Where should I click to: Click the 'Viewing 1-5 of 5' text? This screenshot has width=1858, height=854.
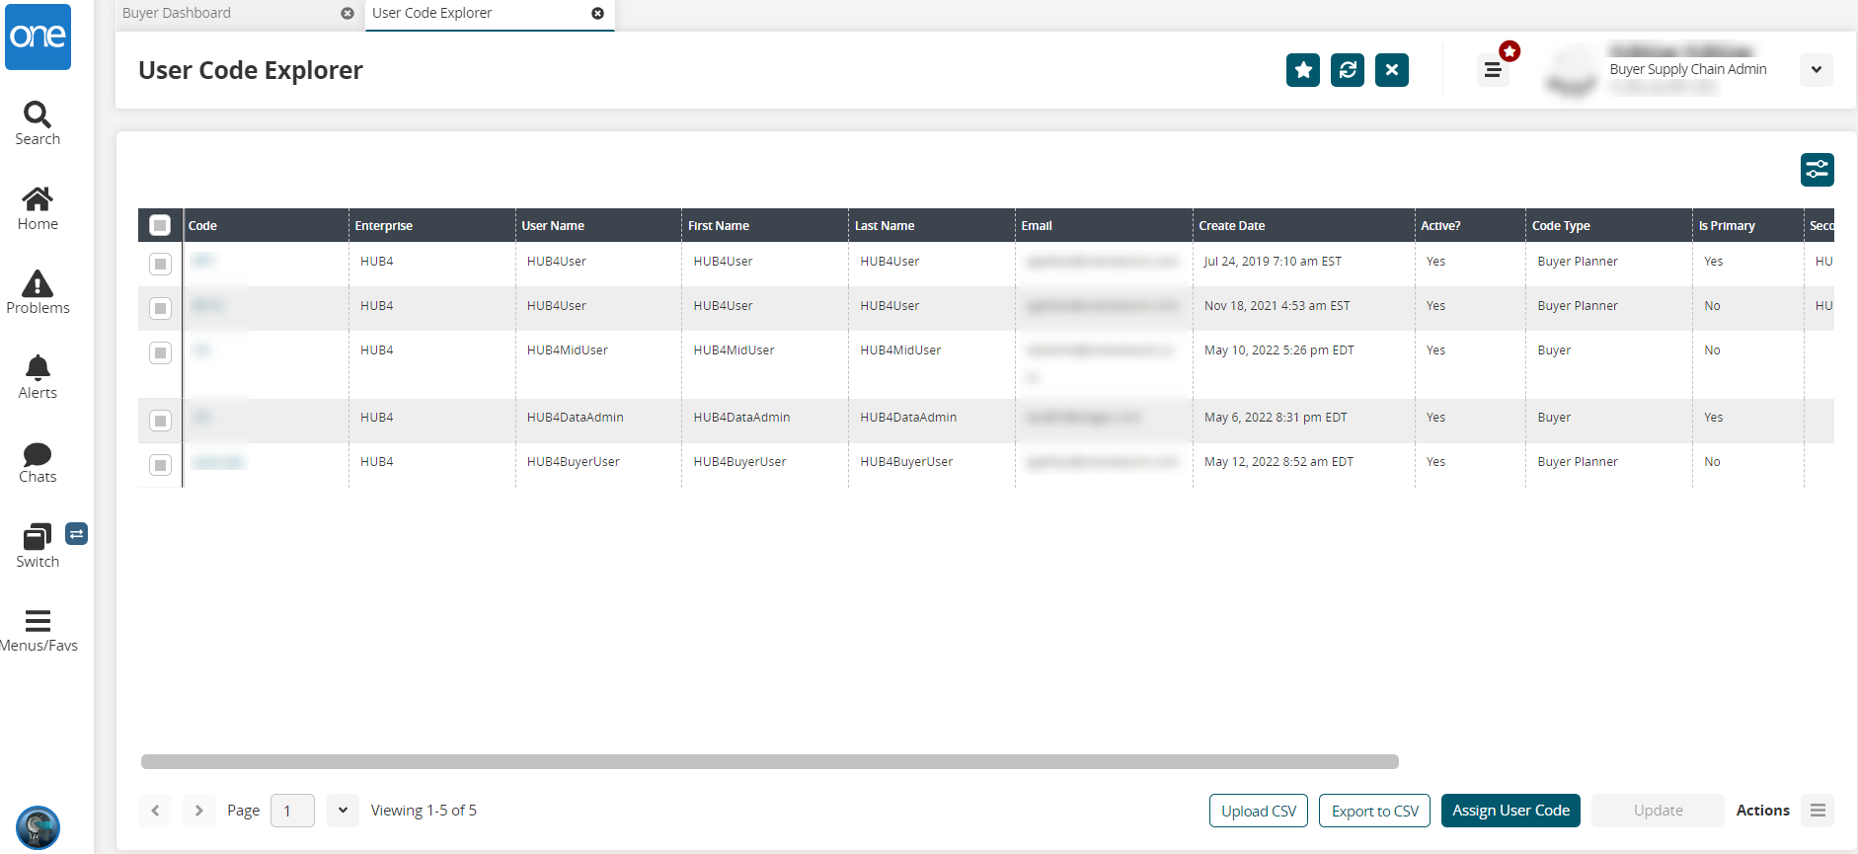(424, 811)
